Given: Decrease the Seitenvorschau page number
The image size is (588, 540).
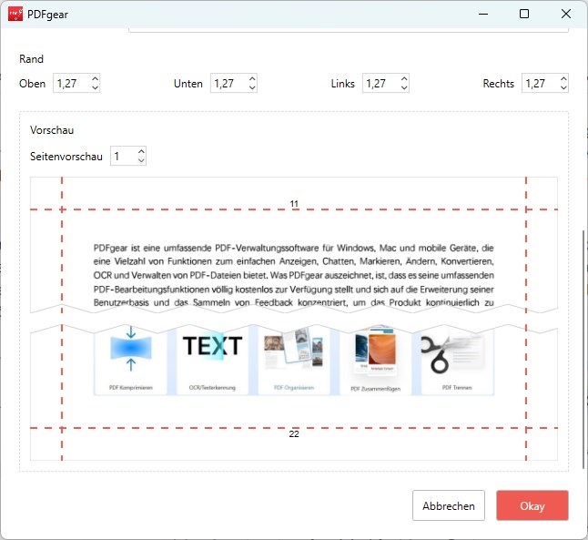Looking at the screenshot, I should click(141, 160).
